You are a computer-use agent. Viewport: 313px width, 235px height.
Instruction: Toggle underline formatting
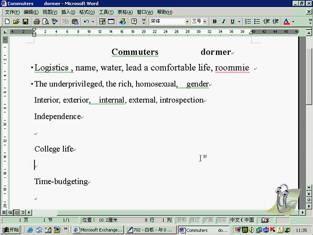233,21
